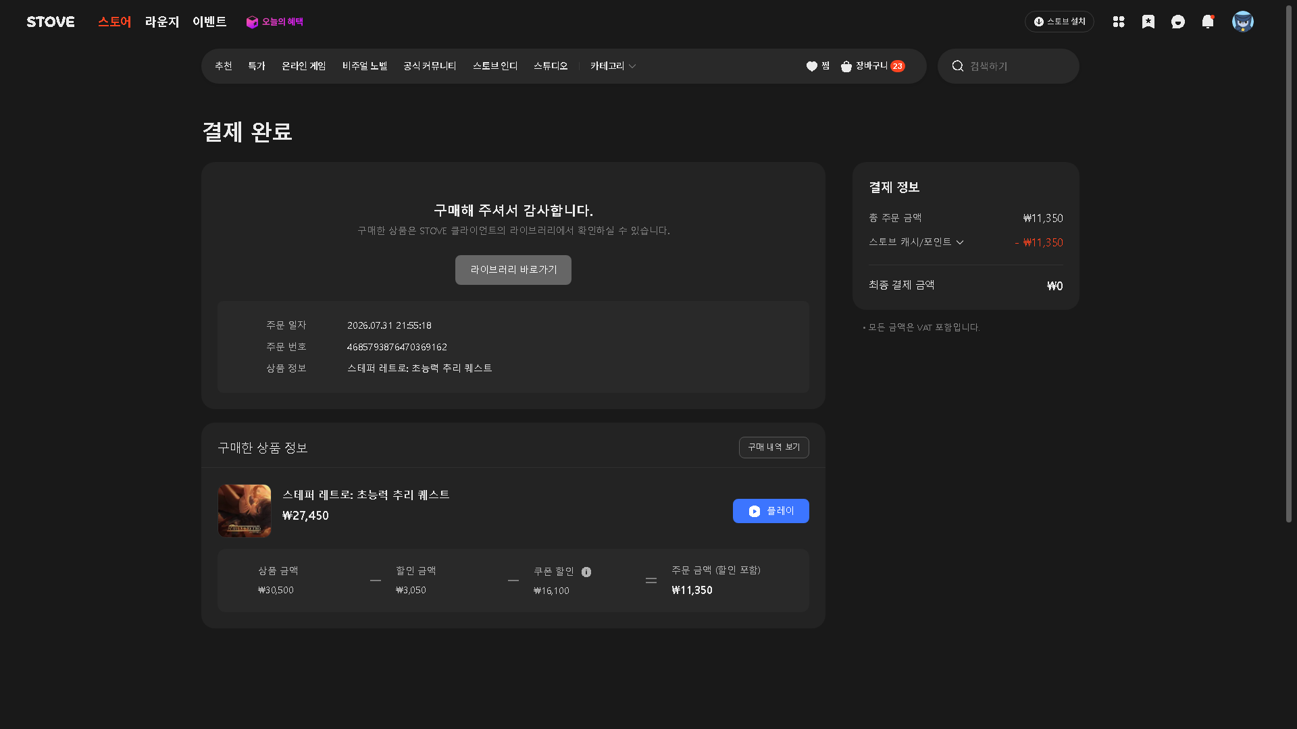Click the 쿠폰 할인 value ₩16,100
Screen dimensions: 1297x729
pos(551,591)
